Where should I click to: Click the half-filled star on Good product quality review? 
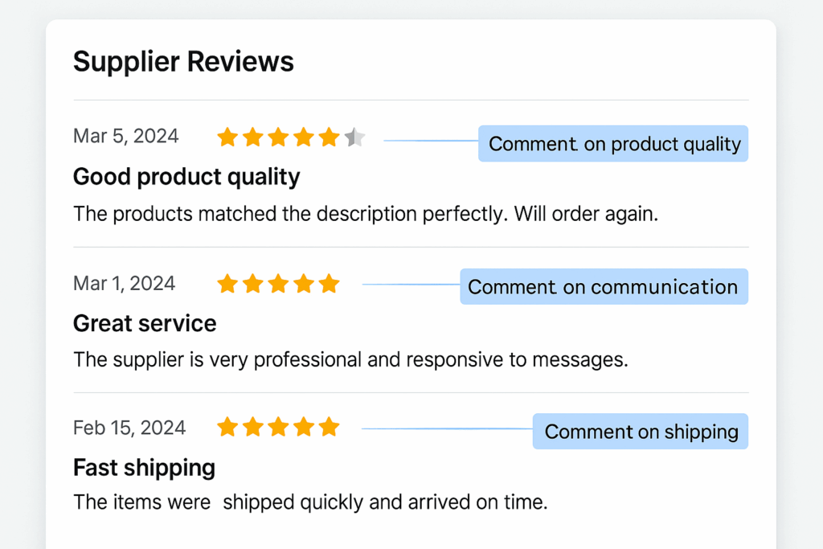tap(356, 137)
